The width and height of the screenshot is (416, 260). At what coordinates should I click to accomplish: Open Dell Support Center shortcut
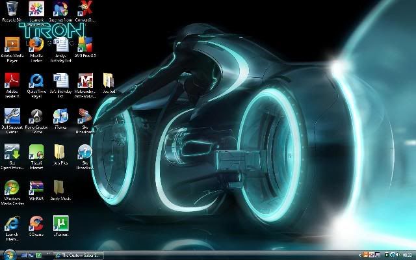pos(12,116)
